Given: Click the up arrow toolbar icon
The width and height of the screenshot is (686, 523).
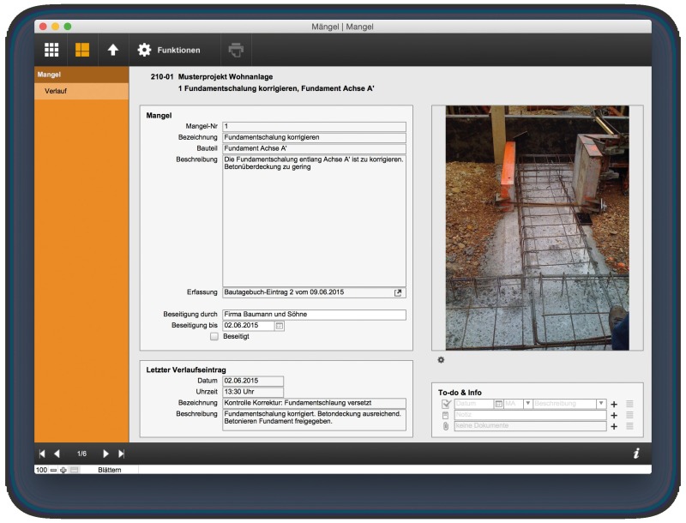Looking at the screenshot, I should pyautogui.click(x=113, y=50).
